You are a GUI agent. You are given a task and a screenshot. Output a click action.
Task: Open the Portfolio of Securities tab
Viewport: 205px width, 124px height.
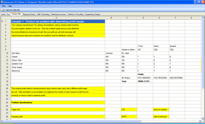coord(75,14)
